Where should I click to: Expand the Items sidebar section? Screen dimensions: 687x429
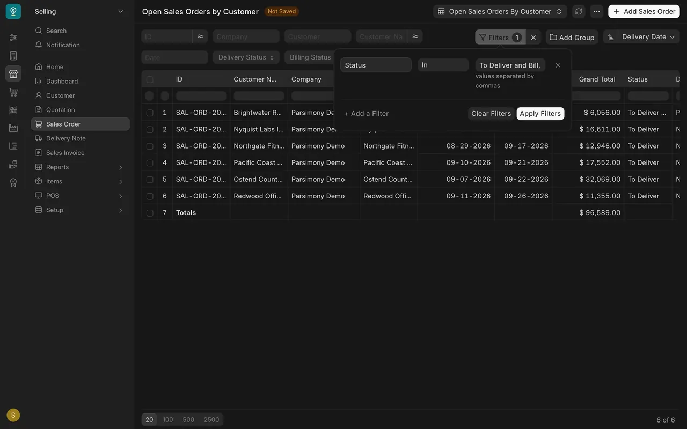pyautogui.click(x=81, y=181)
